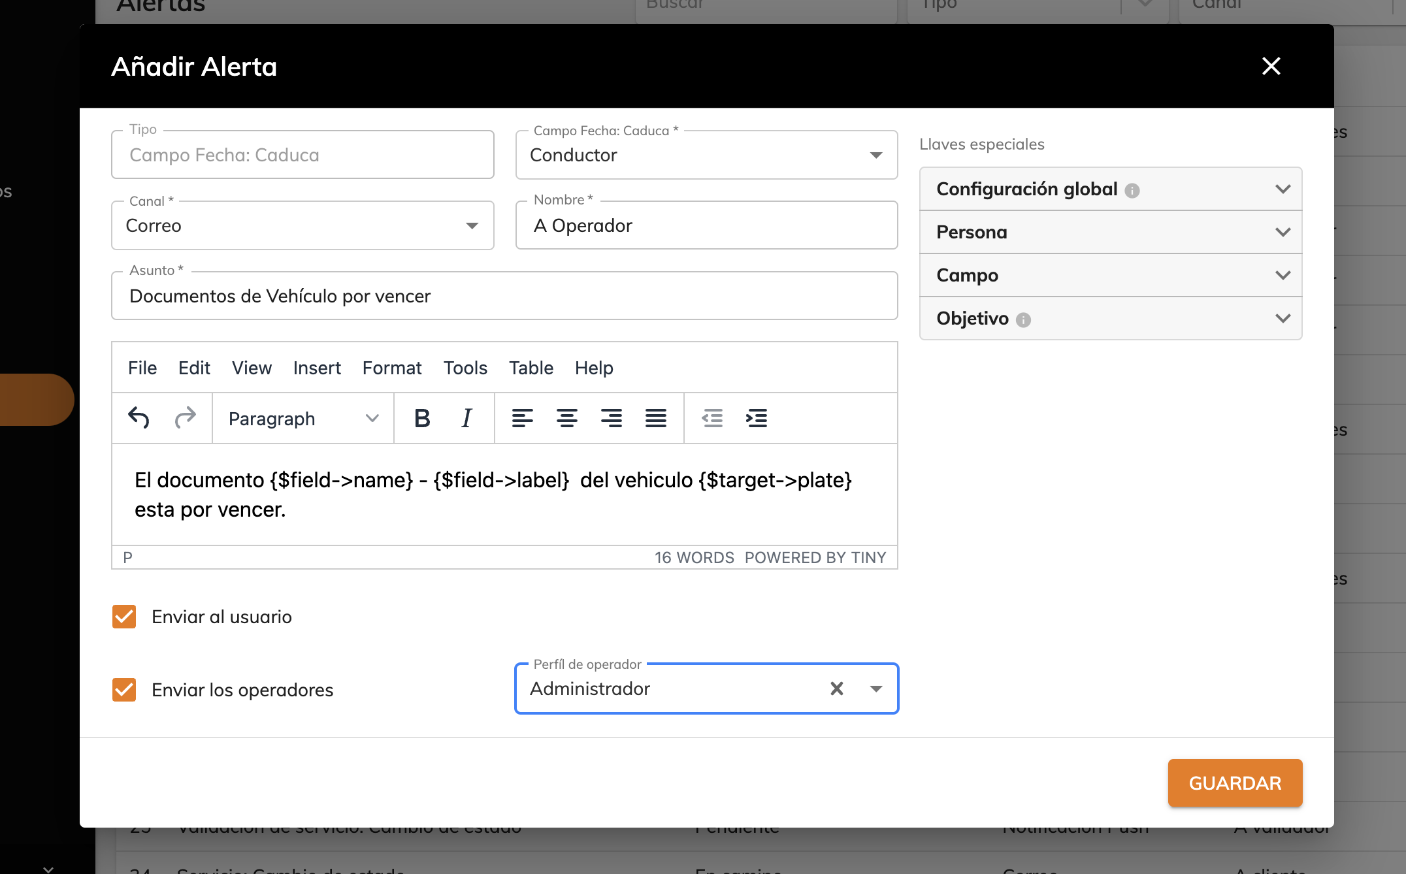
Task: Align text right in editor
Action: coord(612,418)
